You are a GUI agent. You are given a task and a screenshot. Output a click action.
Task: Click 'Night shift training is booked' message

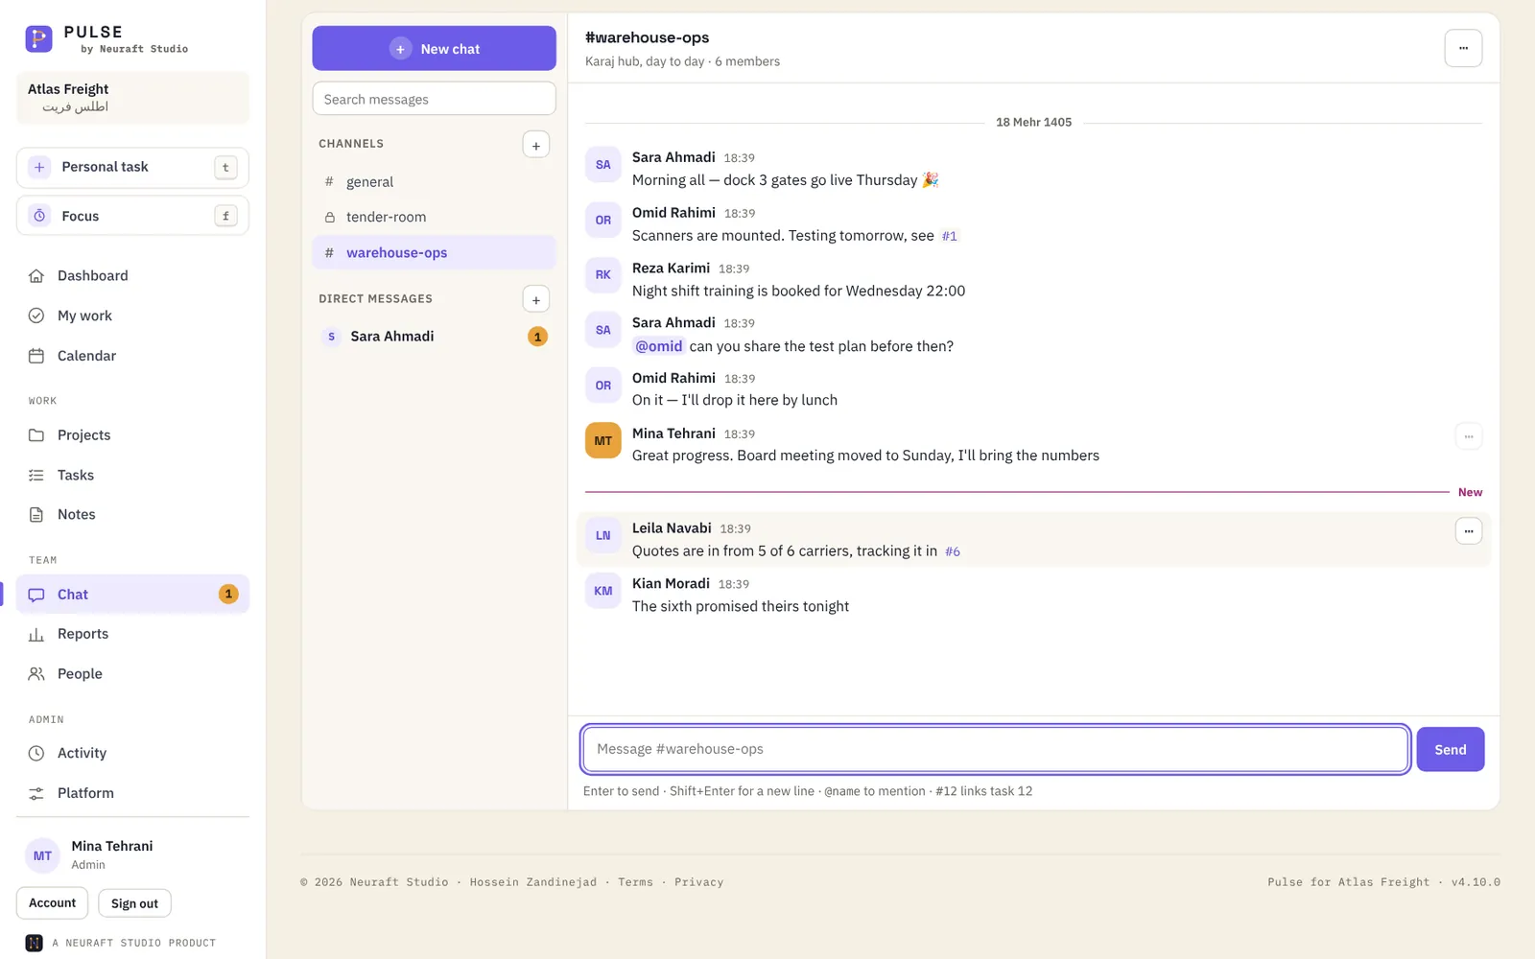[x=798, y=291]
